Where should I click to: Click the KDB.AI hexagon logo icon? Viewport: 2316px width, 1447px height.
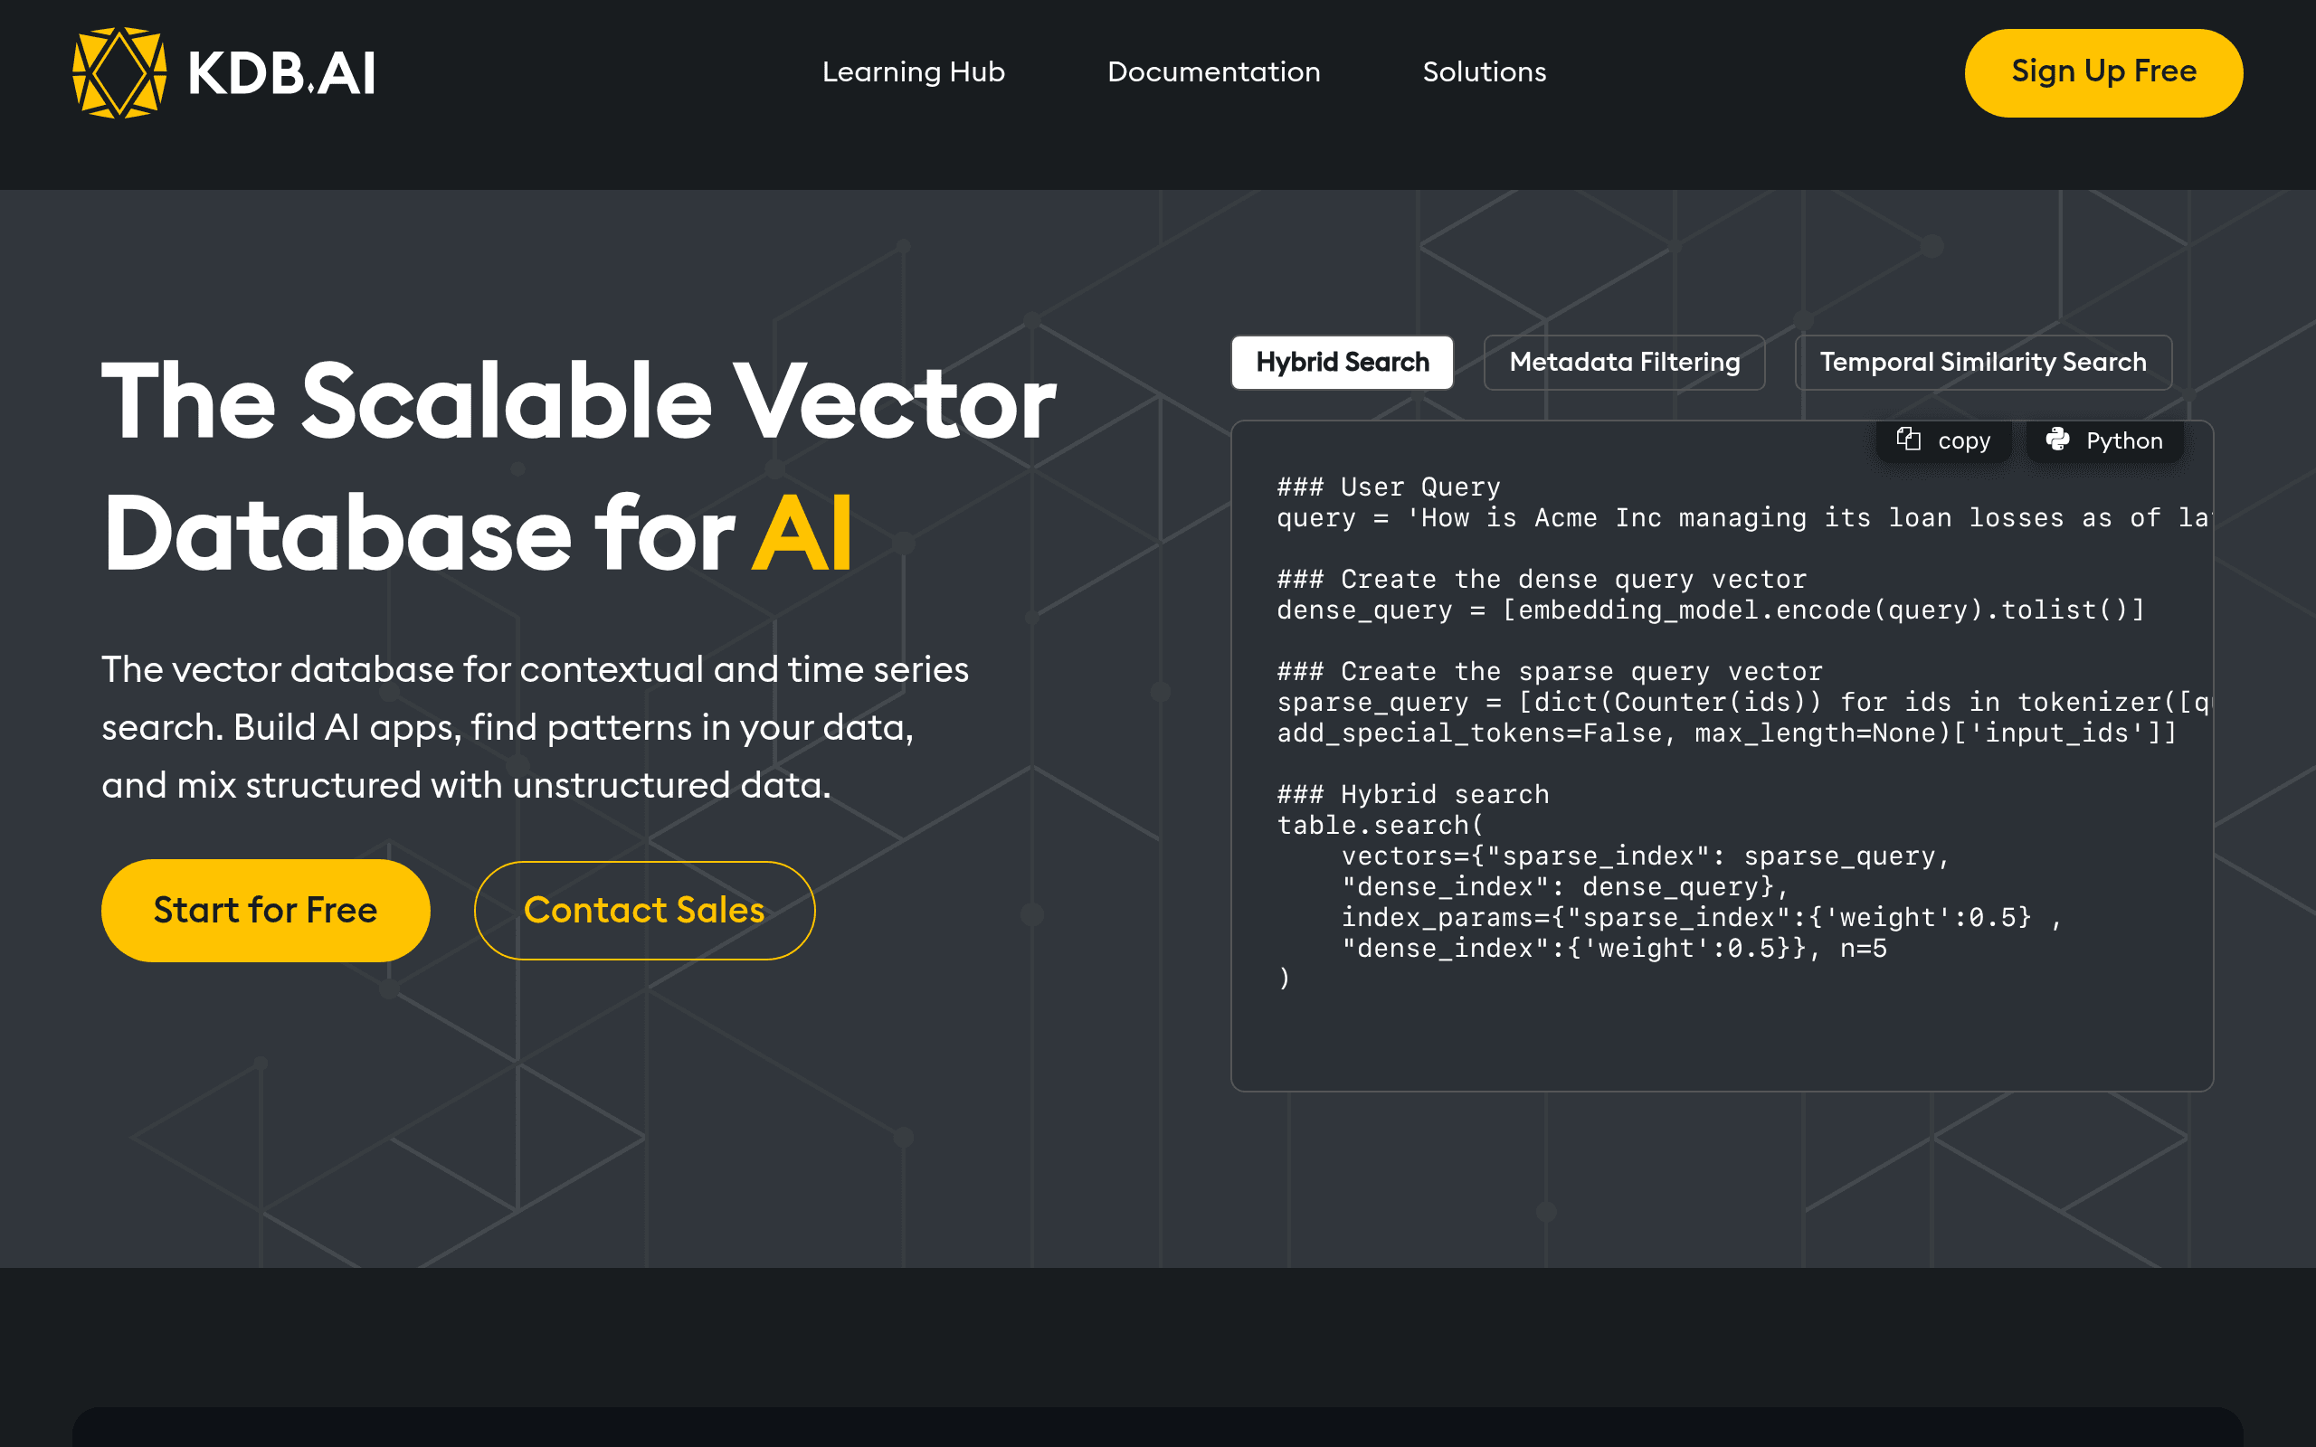[x=119, y=72]
